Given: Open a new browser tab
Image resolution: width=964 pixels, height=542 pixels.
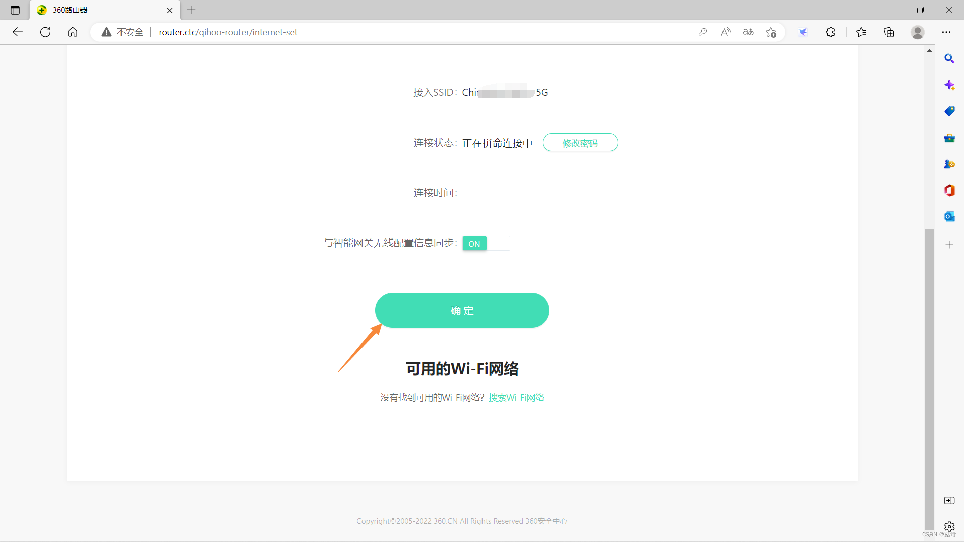Looking at the screenshot, I should (191, 10).
